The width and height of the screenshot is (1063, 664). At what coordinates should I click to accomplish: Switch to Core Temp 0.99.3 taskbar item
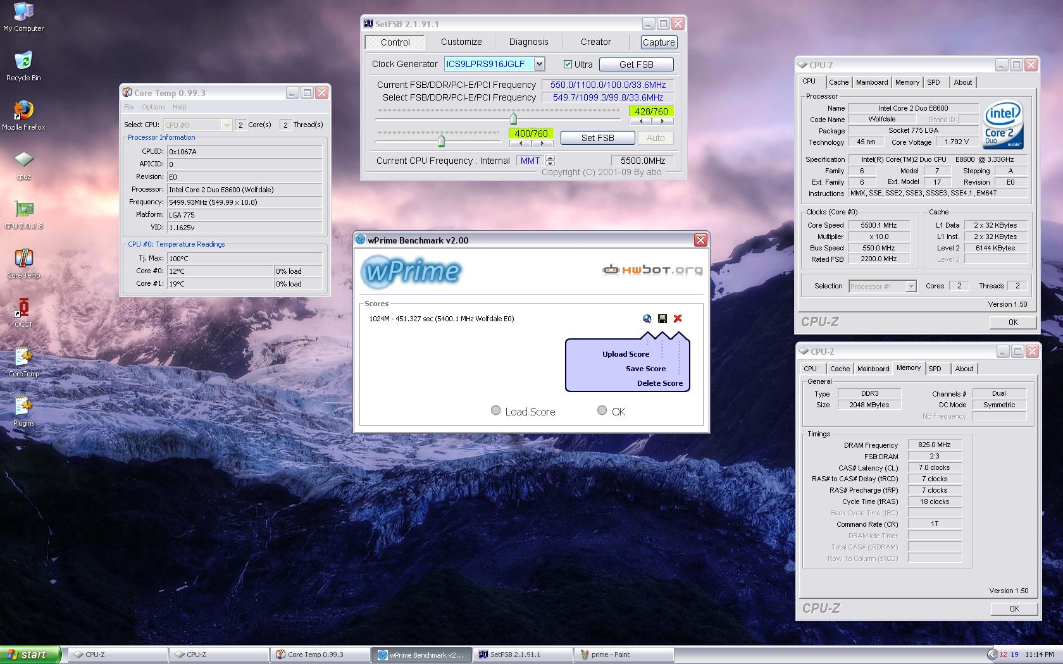(x=320, y=655)
